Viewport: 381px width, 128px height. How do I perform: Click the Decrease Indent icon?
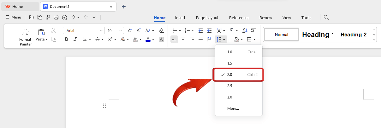coord(200,30)
